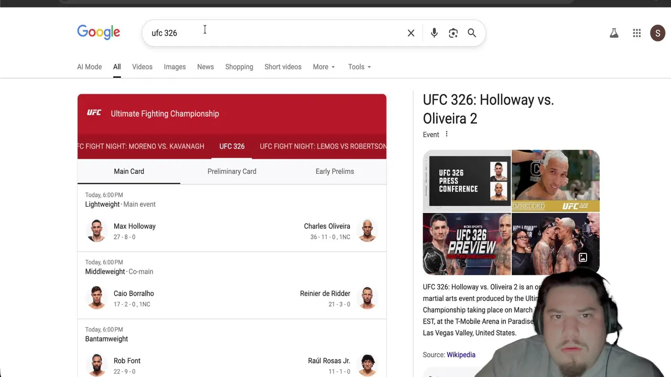Click Borralho's record 17 - 2 - 0, 1NC
Screen dimensions: 671x377
pos(132,304)
